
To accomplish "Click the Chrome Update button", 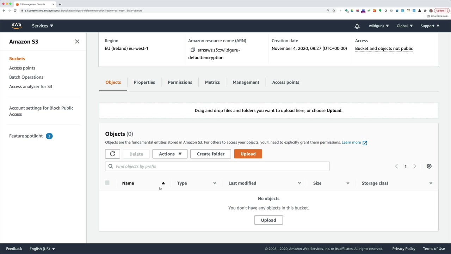I will tap(441, 11).
